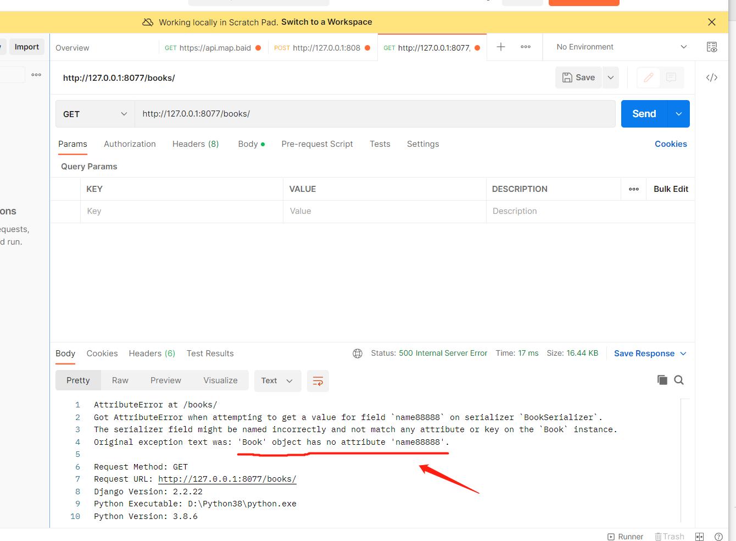The width and height of the screenshot is (736, 541).
Task: Click status text 500 Internal Server Error
Action: (443, 353)
